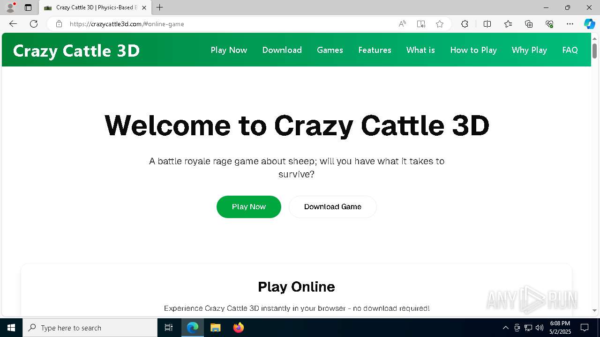Open tab actions menu icon

pyautogui.click(x=28, y=7)
